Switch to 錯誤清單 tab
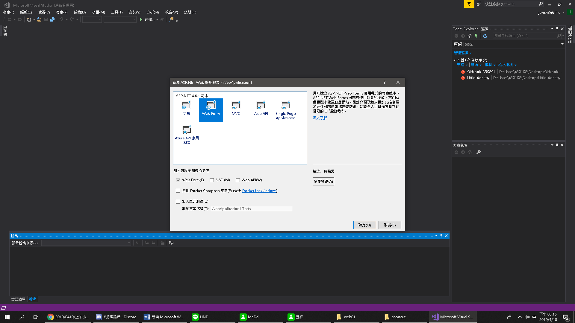Image resolution: width=575 pixels, height=323 pixels. 18,299
